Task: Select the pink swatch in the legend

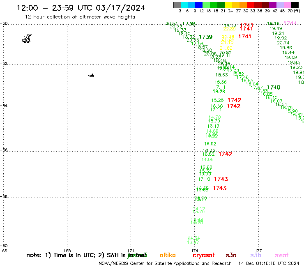Action: [x=287, y=5]
